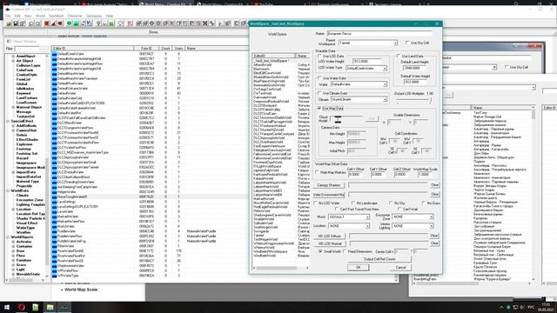This screenshot has height=313, width=557.
Task: Click the Creation Kit taskbar icon
Action: tap(64, 307)
